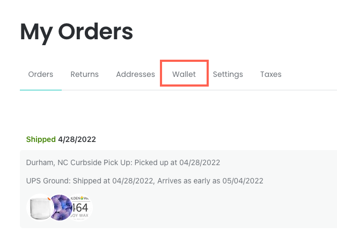Click the Picked up at 04/28/2022 text
This screenshot has width=337, height=249.
(x=177, y=162)
